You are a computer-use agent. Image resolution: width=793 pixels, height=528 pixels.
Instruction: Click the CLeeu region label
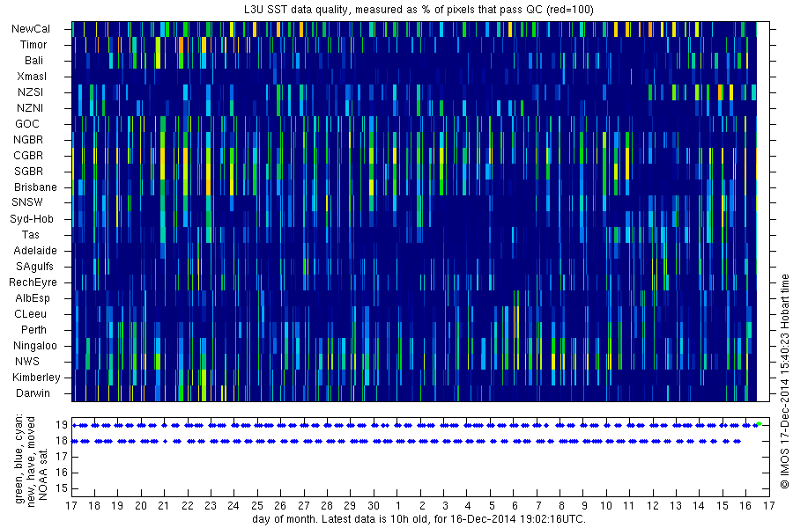(x=30, y=314)
